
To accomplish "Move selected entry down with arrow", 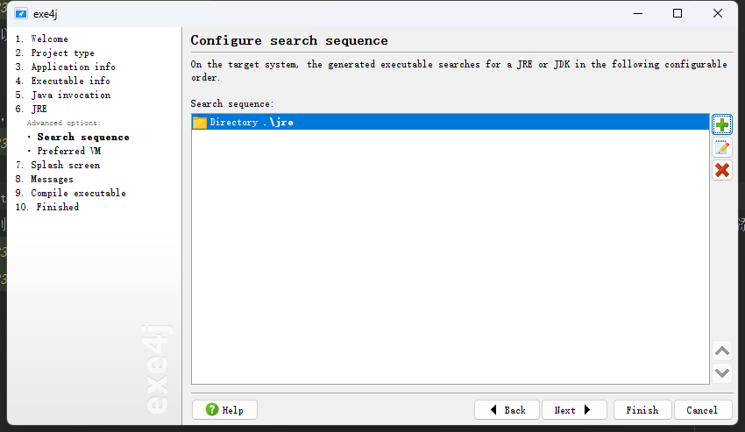I will [721, 373].
